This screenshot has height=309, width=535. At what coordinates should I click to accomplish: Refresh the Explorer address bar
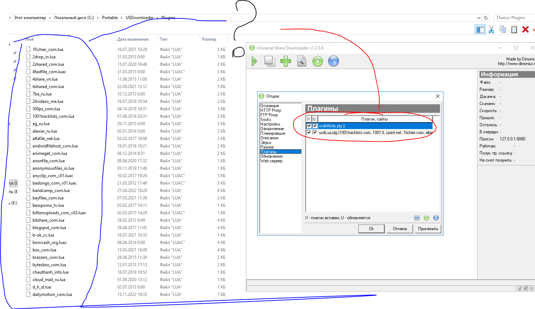[x=486, y=18]
